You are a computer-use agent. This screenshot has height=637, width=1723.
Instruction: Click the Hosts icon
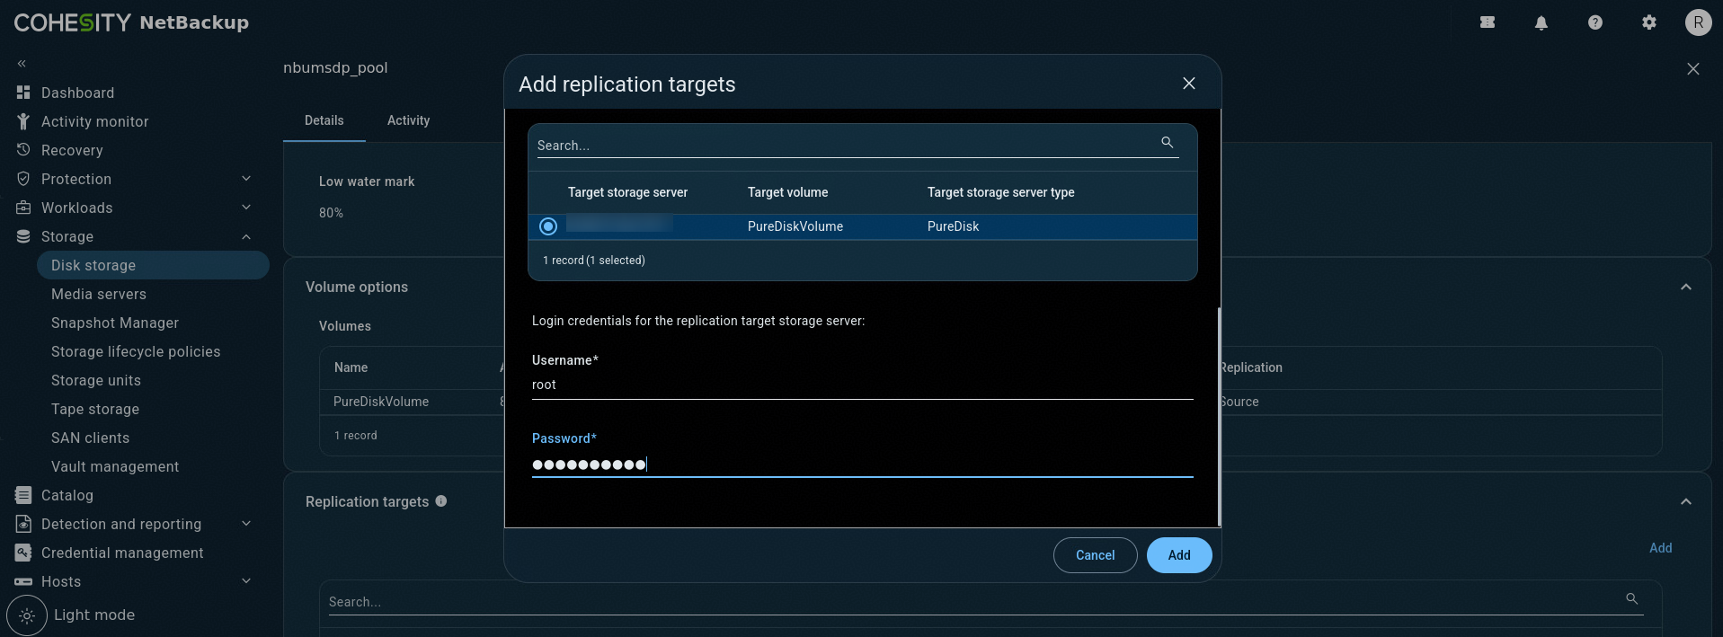[x=23, y=581]
